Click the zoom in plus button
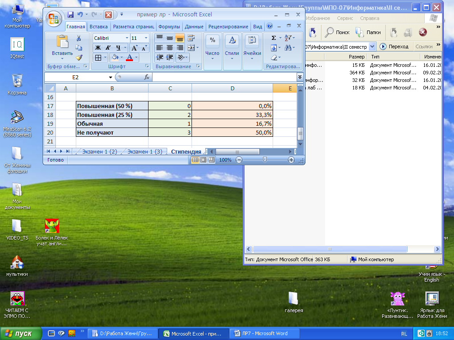The height and width of the screenshot is (340, 454). [291, 160]
